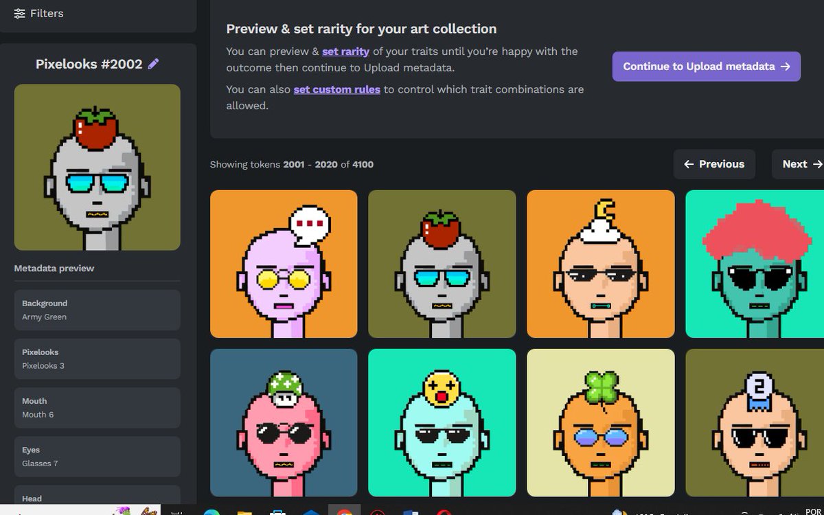Go to Previous page of tokens
The image size is (824, 515).
click(714, 164)
